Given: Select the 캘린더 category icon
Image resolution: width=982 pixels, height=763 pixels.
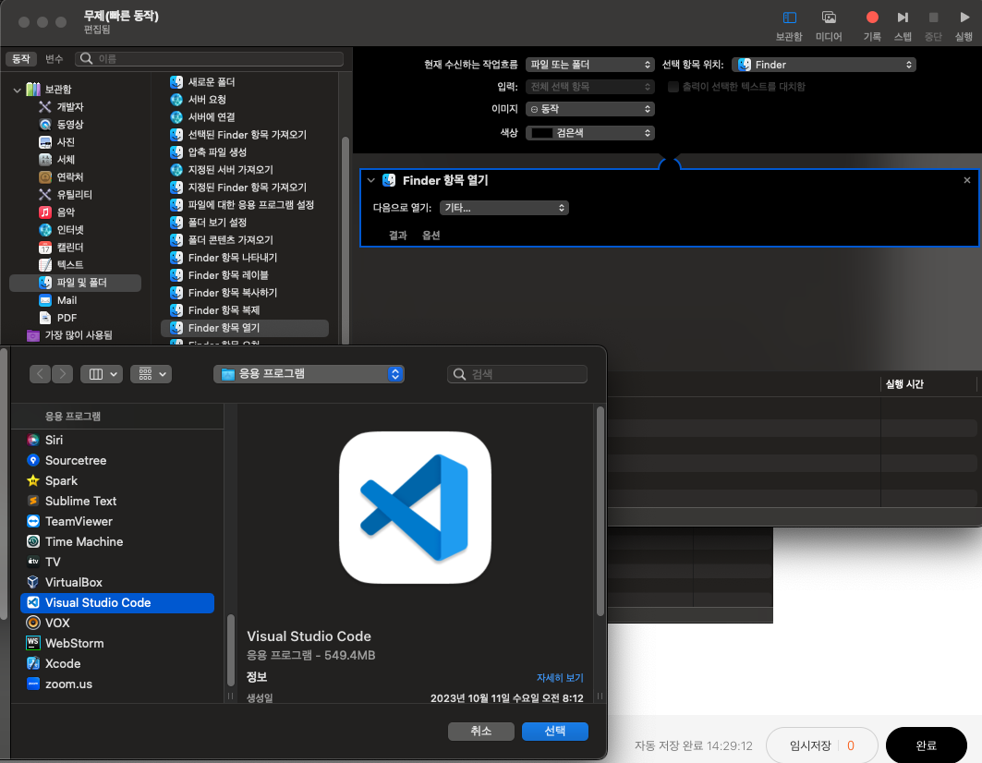Looking at the screenshot, I should (45, 248).
